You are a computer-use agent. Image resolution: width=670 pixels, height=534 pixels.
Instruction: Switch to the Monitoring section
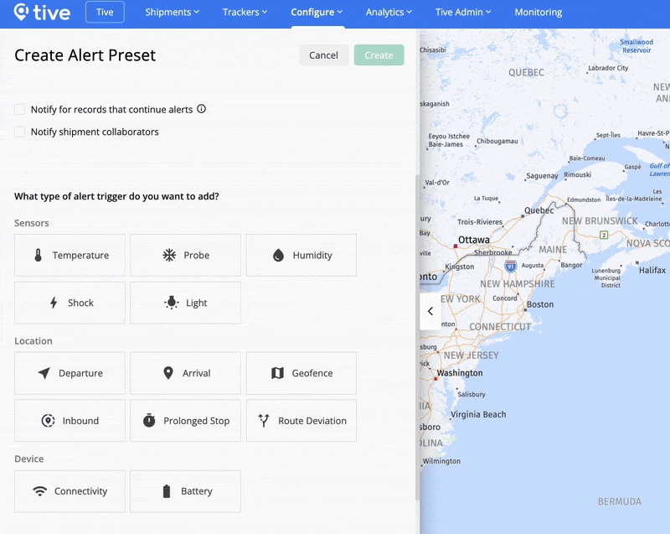tap(538, 12)
